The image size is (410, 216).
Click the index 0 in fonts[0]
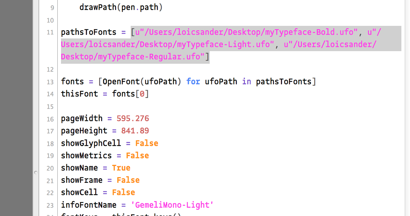point(142,94)
